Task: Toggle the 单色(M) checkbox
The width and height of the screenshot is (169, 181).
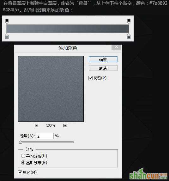Action: coord(20,172)
